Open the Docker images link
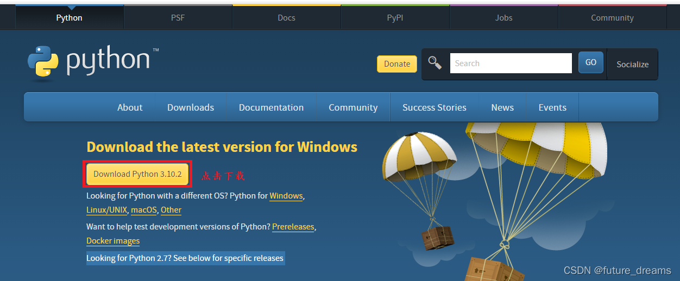680x281 pixels. click(113, 241)
